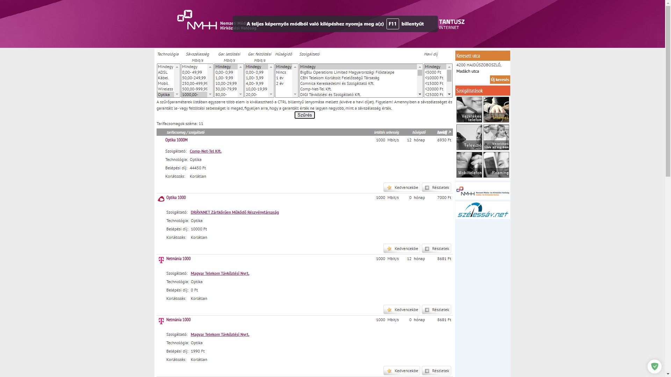Sort by tarifacsomag / szolgáltató header
671x377 pixels.
pyautogui.click(x=186, y=132)
